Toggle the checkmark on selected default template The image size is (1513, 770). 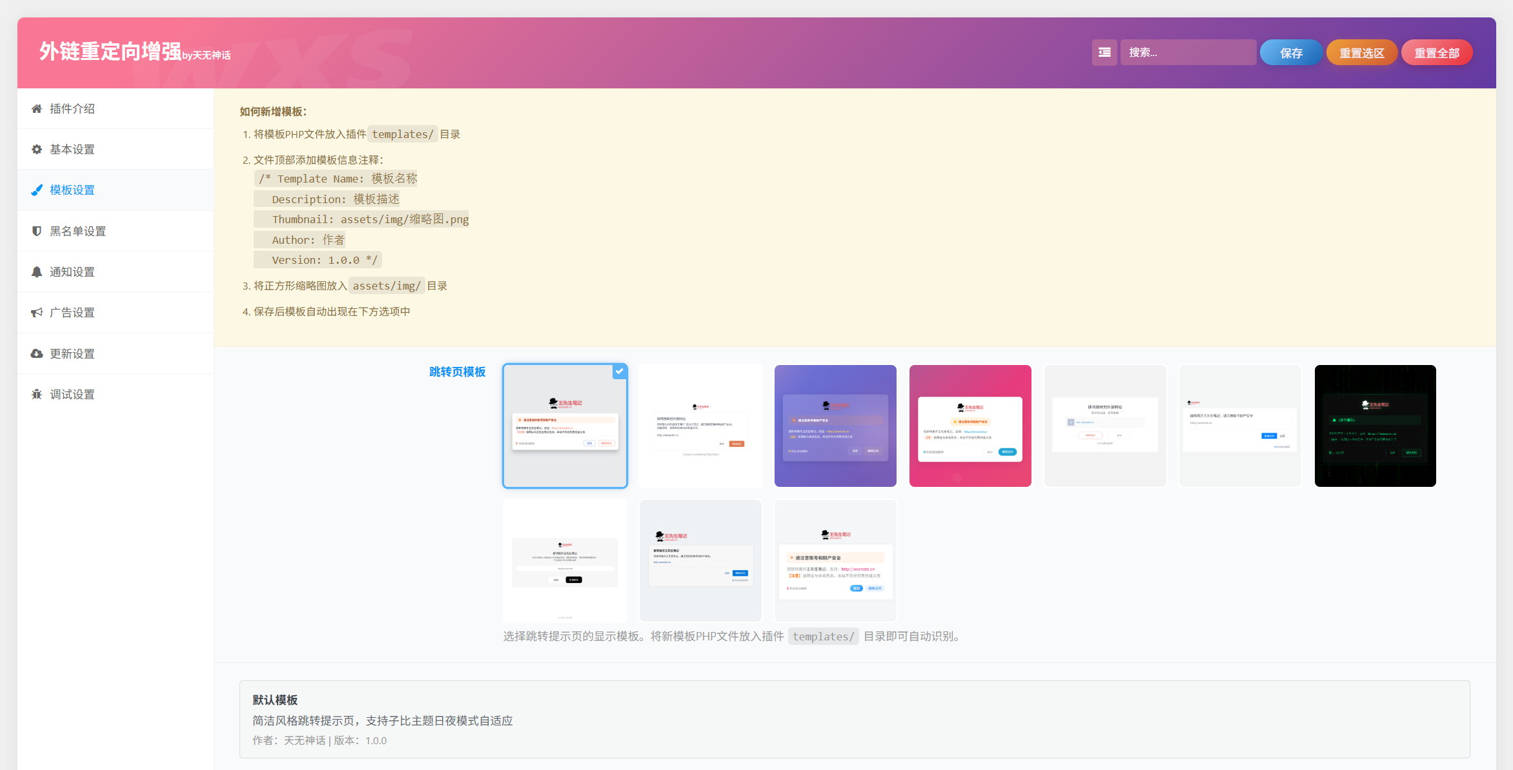pos(620,371)
